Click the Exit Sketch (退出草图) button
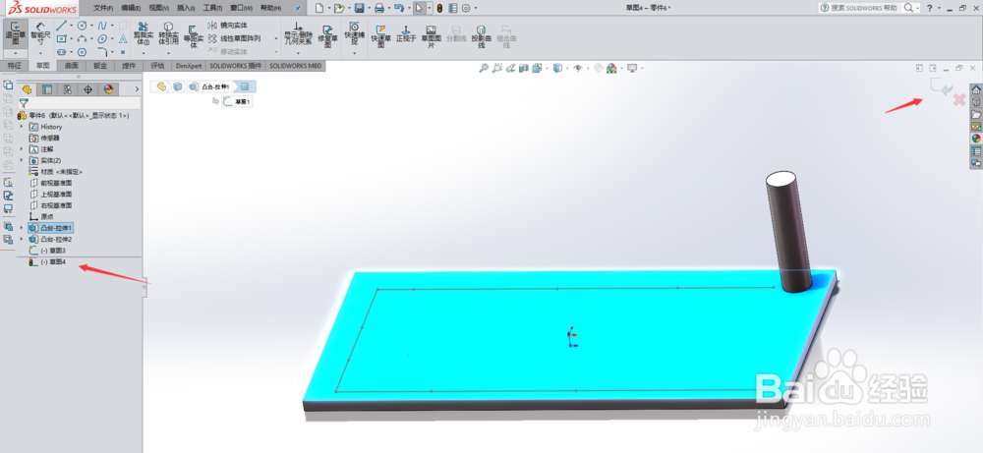 [15, 32]
